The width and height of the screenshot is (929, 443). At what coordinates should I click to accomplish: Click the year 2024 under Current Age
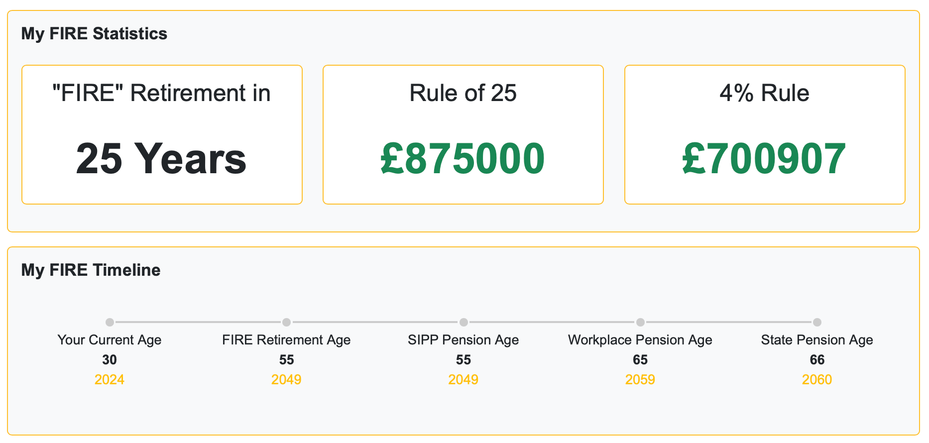(110, 379)
